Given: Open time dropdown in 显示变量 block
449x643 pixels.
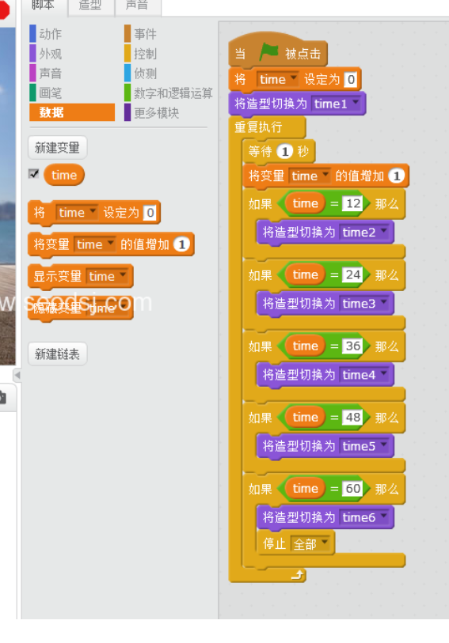Looking at the screenshot, I should [107, 276].
